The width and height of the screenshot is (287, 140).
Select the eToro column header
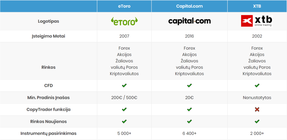(124, 6)
